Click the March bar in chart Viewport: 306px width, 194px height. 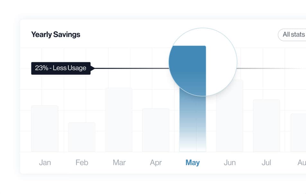point(119,120)
